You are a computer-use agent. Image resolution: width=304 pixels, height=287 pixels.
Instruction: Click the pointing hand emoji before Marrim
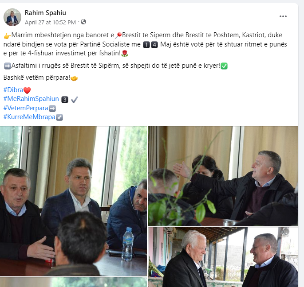(7, 35)
